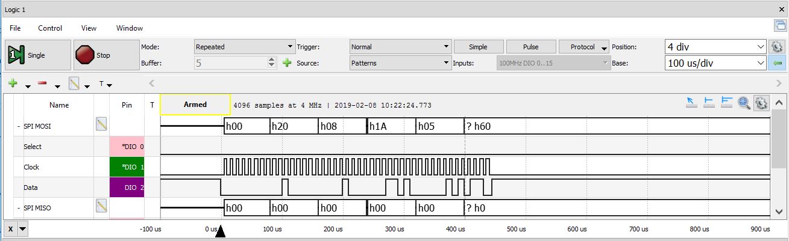
Task: Collapse the SPI MOSI bus group
Action: pyautogui.click(x=17, y=126)
